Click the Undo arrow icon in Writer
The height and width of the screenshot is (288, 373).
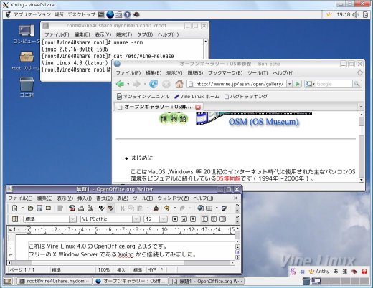[166, 208]
